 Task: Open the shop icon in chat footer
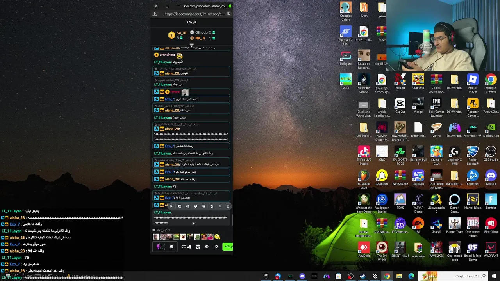click(x=198, y=247)
